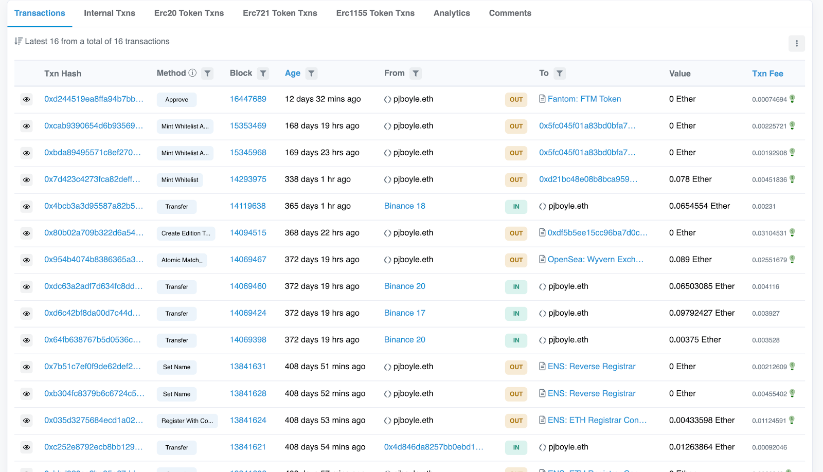Toggle eye preview for transaction 0x80b02a709b322d6a54
Viewport: 823px width, 472px height.
26,233
